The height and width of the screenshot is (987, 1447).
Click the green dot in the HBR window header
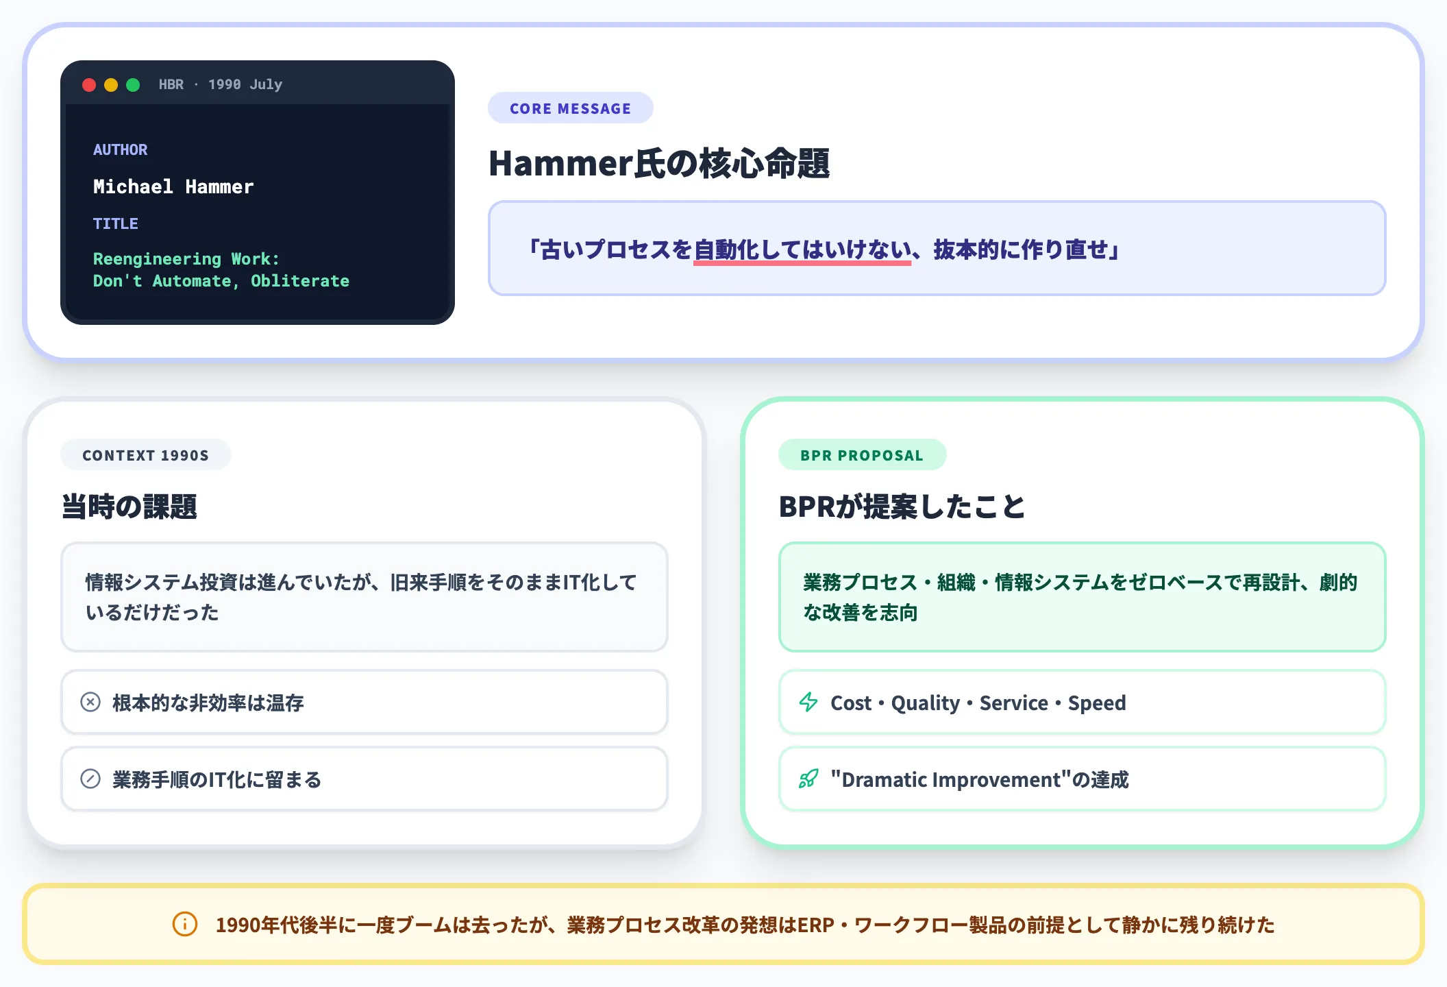pyautogui.click(x=133, y=84)
